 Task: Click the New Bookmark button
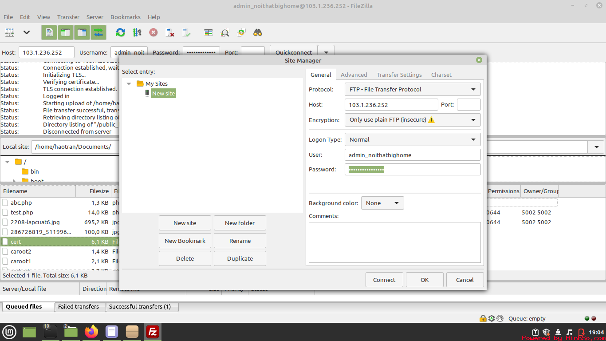pos(185,241)
